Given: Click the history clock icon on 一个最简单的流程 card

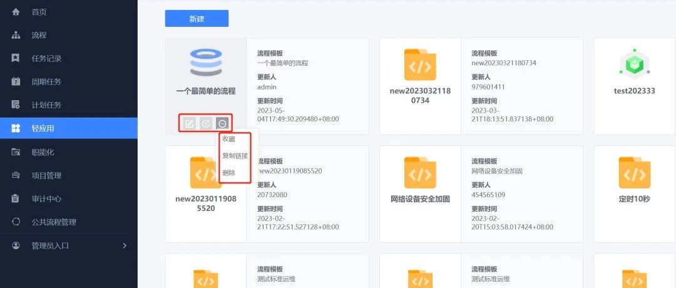Looking at the screenshot, I should click(x=206, y=124).
